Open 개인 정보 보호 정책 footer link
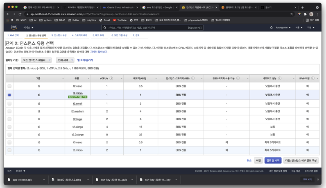Screen dimensions: 326x188 pos(278,171)
